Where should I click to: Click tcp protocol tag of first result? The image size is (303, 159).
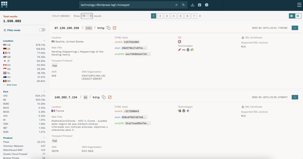point(55,66)
